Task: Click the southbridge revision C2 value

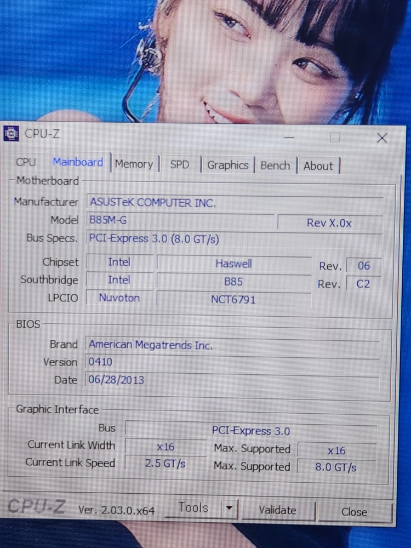Action: coord(363,283)
